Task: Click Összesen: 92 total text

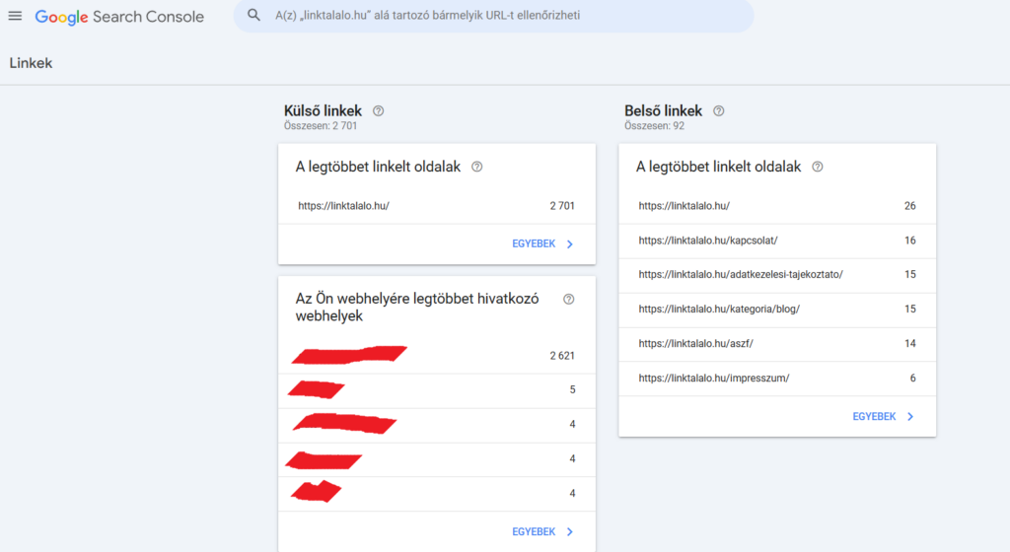Action: (654, 126)
